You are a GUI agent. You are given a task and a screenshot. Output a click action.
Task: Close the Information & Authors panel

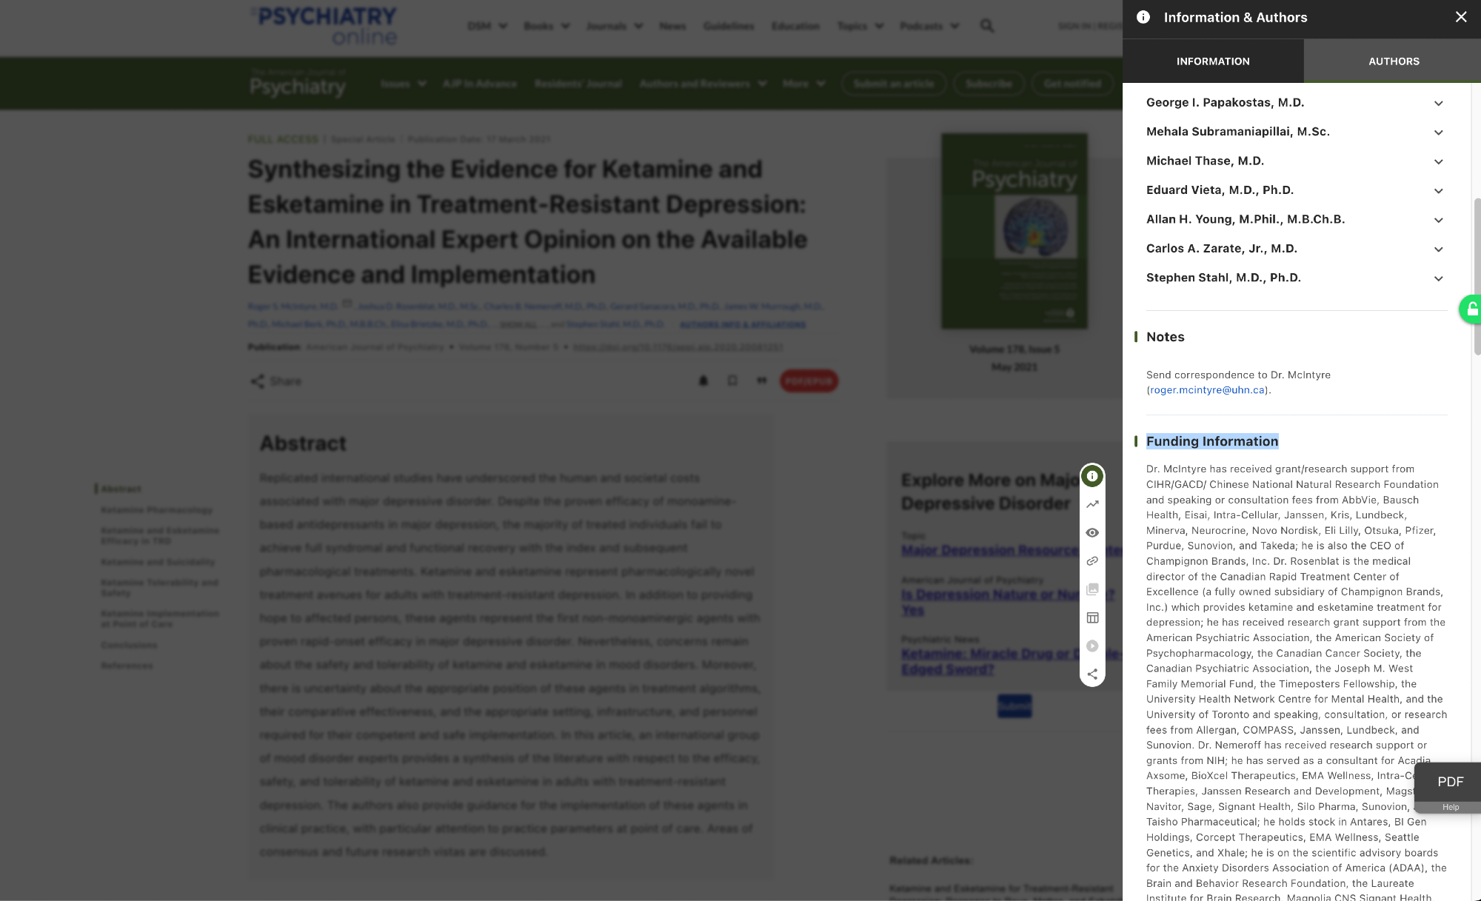pyautogui.click(x=1461, y=17)
